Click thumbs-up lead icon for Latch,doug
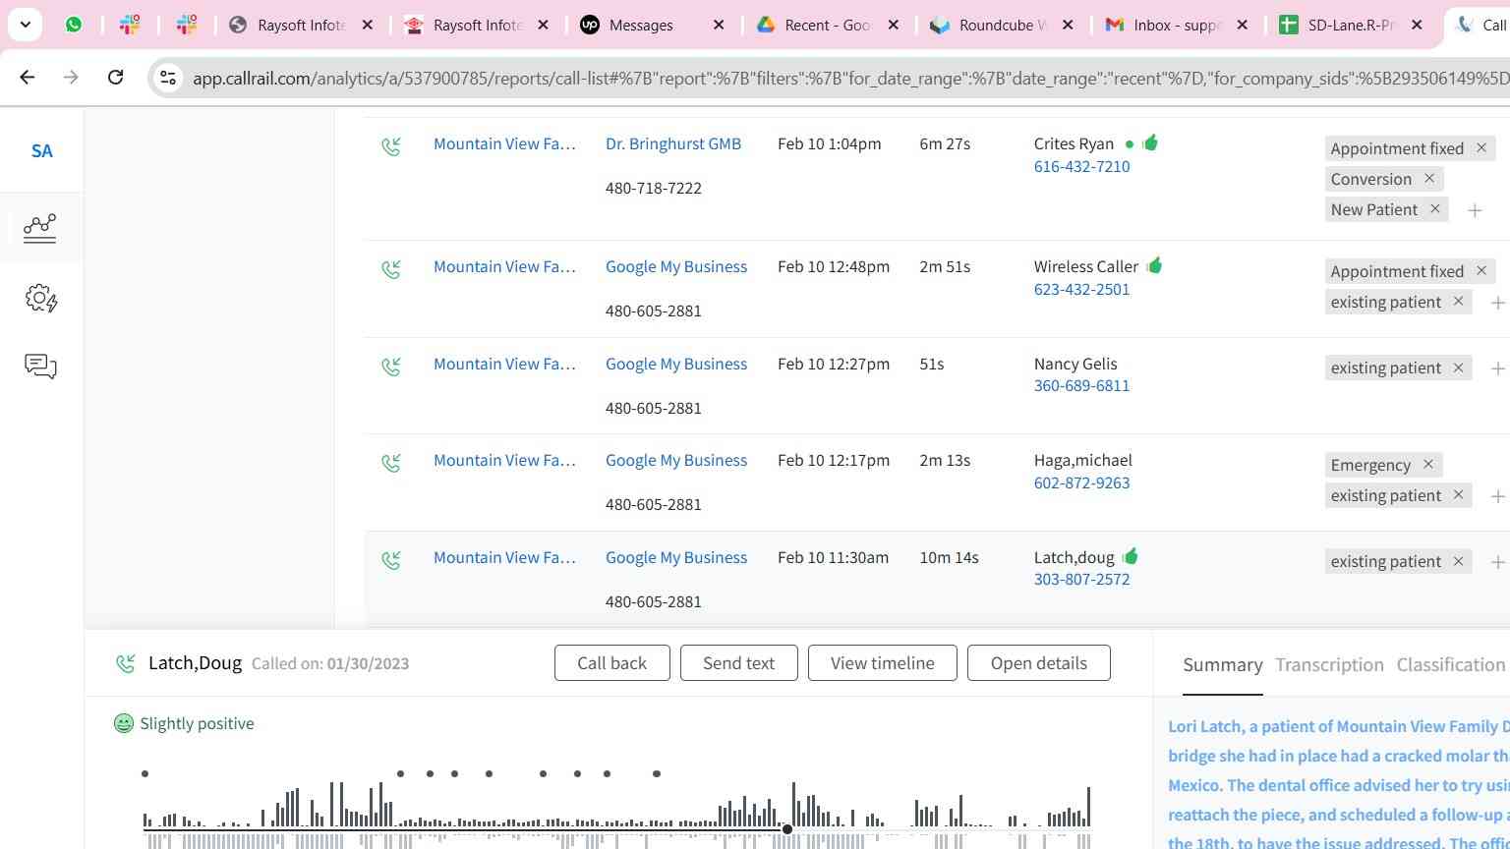 [x=1131, y=556]
